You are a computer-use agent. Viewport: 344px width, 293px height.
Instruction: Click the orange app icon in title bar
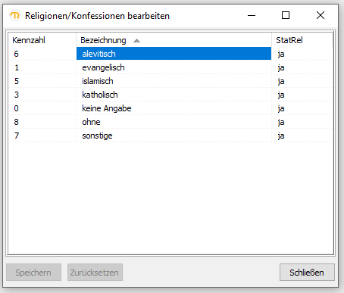click(14, 16)
